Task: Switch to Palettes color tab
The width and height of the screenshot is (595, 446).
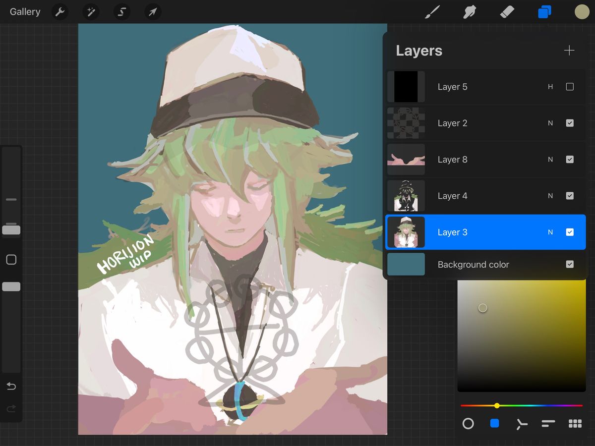Action: [x=575, y=424]
